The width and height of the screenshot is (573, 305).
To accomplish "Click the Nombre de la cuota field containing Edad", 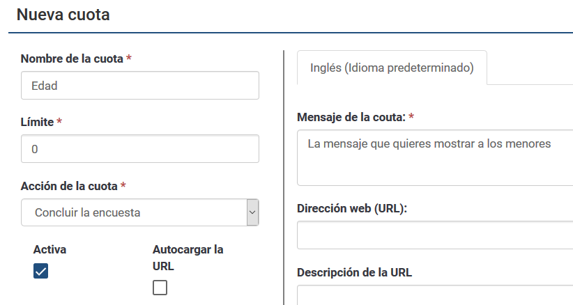I will pyautogui.click(x=139, y=86).
